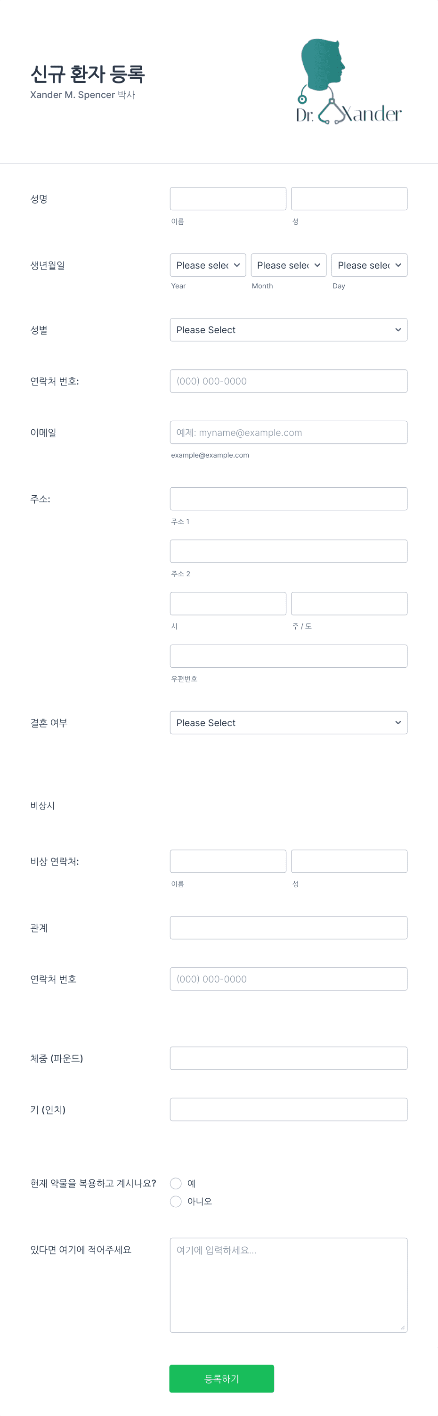This screenshot has height=1416, width=438.
Task: Click the patient 연락처 번호 phone field
Action: 289,381
